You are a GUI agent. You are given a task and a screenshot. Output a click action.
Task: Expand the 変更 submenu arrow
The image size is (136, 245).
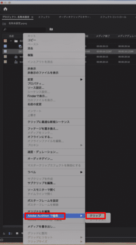81,79
